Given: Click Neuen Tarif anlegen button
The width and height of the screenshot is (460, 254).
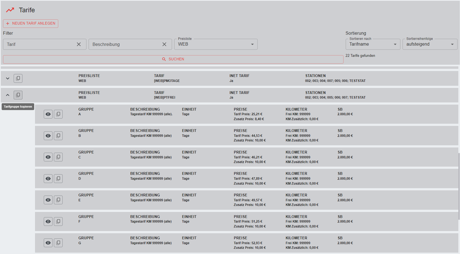Looking at the screenshot, I should coord(31,23).
